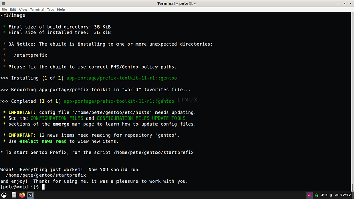Open the notification bell showing 3
Image resolution: width=354 pixels, height=199 pixels.
point(324,195)
